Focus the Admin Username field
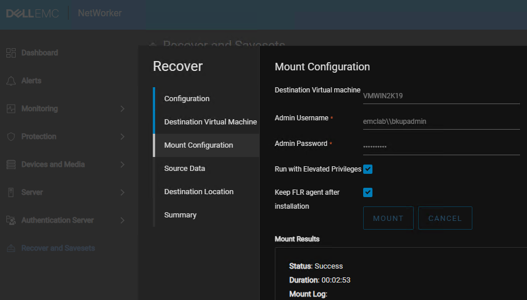This screenshot has width=527, height=300. click(440, 122)
